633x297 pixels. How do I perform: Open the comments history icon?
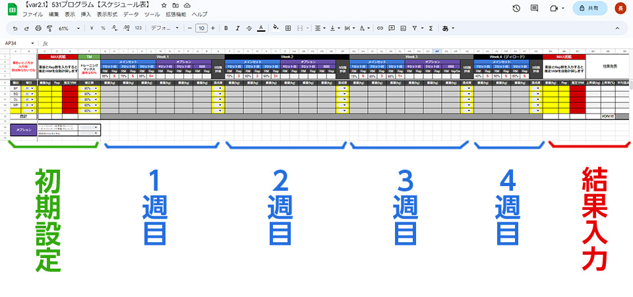(535, 8)
